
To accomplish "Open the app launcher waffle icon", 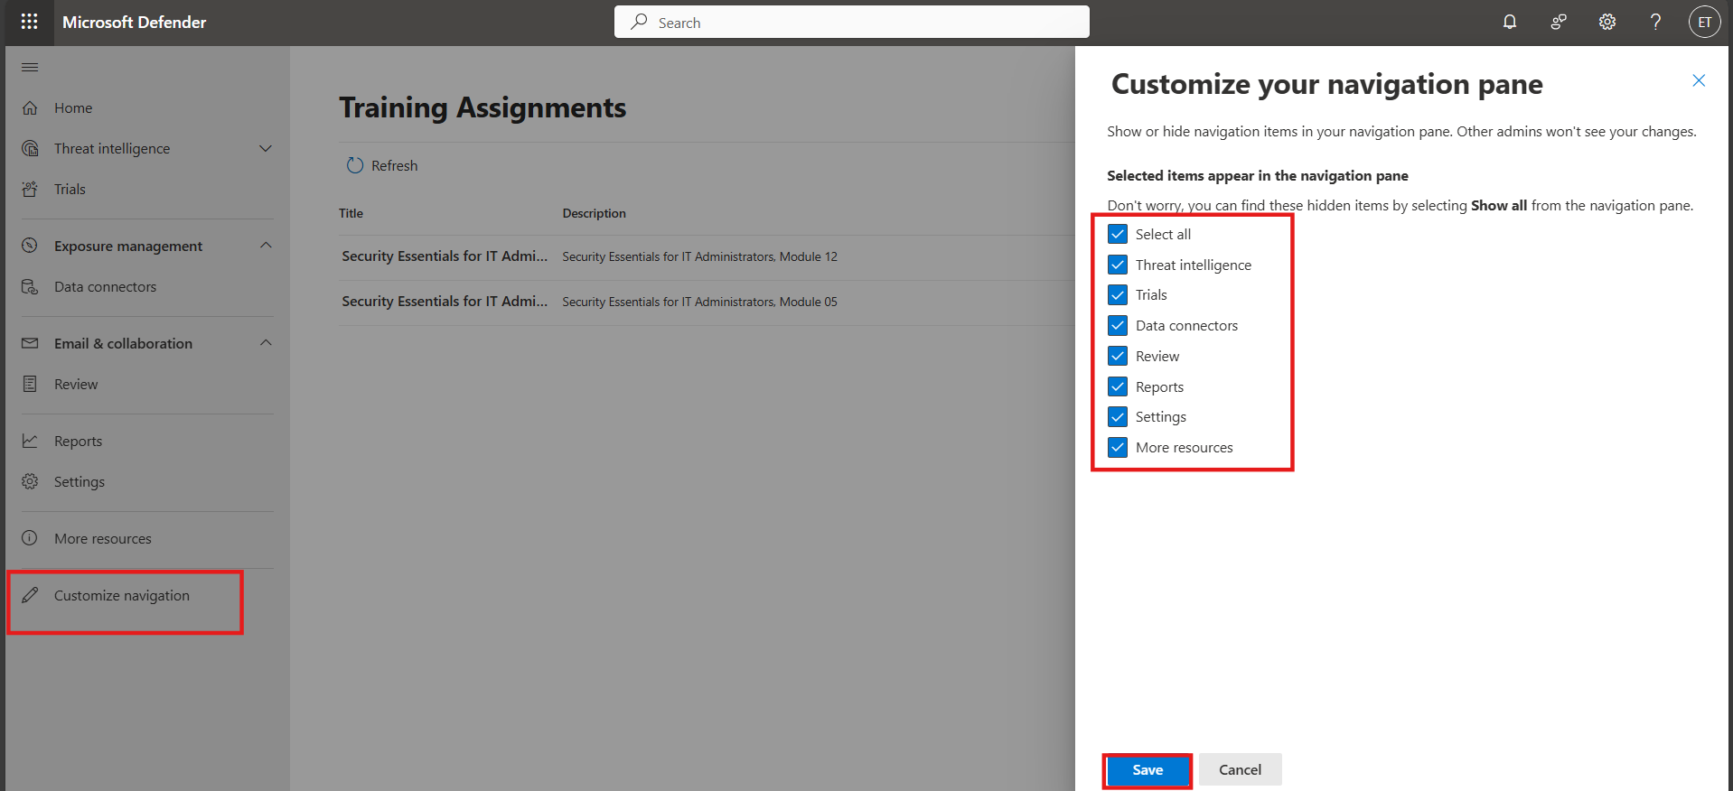I will click(x=29, y=22).
